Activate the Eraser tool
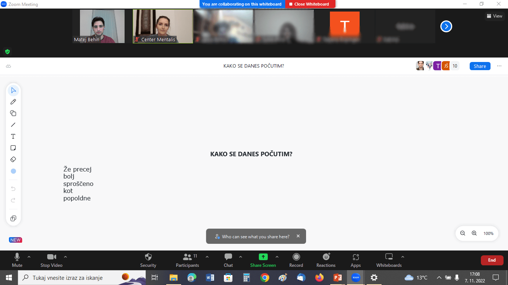The image size is (508, 285). [13, 159]
